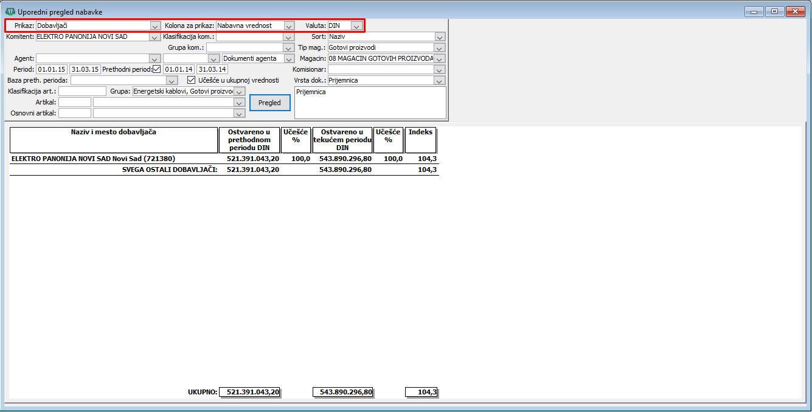This screenshot has width=812, height=412.
Task: Click the Period start date field 01.01.15
Action: point(51,69)
